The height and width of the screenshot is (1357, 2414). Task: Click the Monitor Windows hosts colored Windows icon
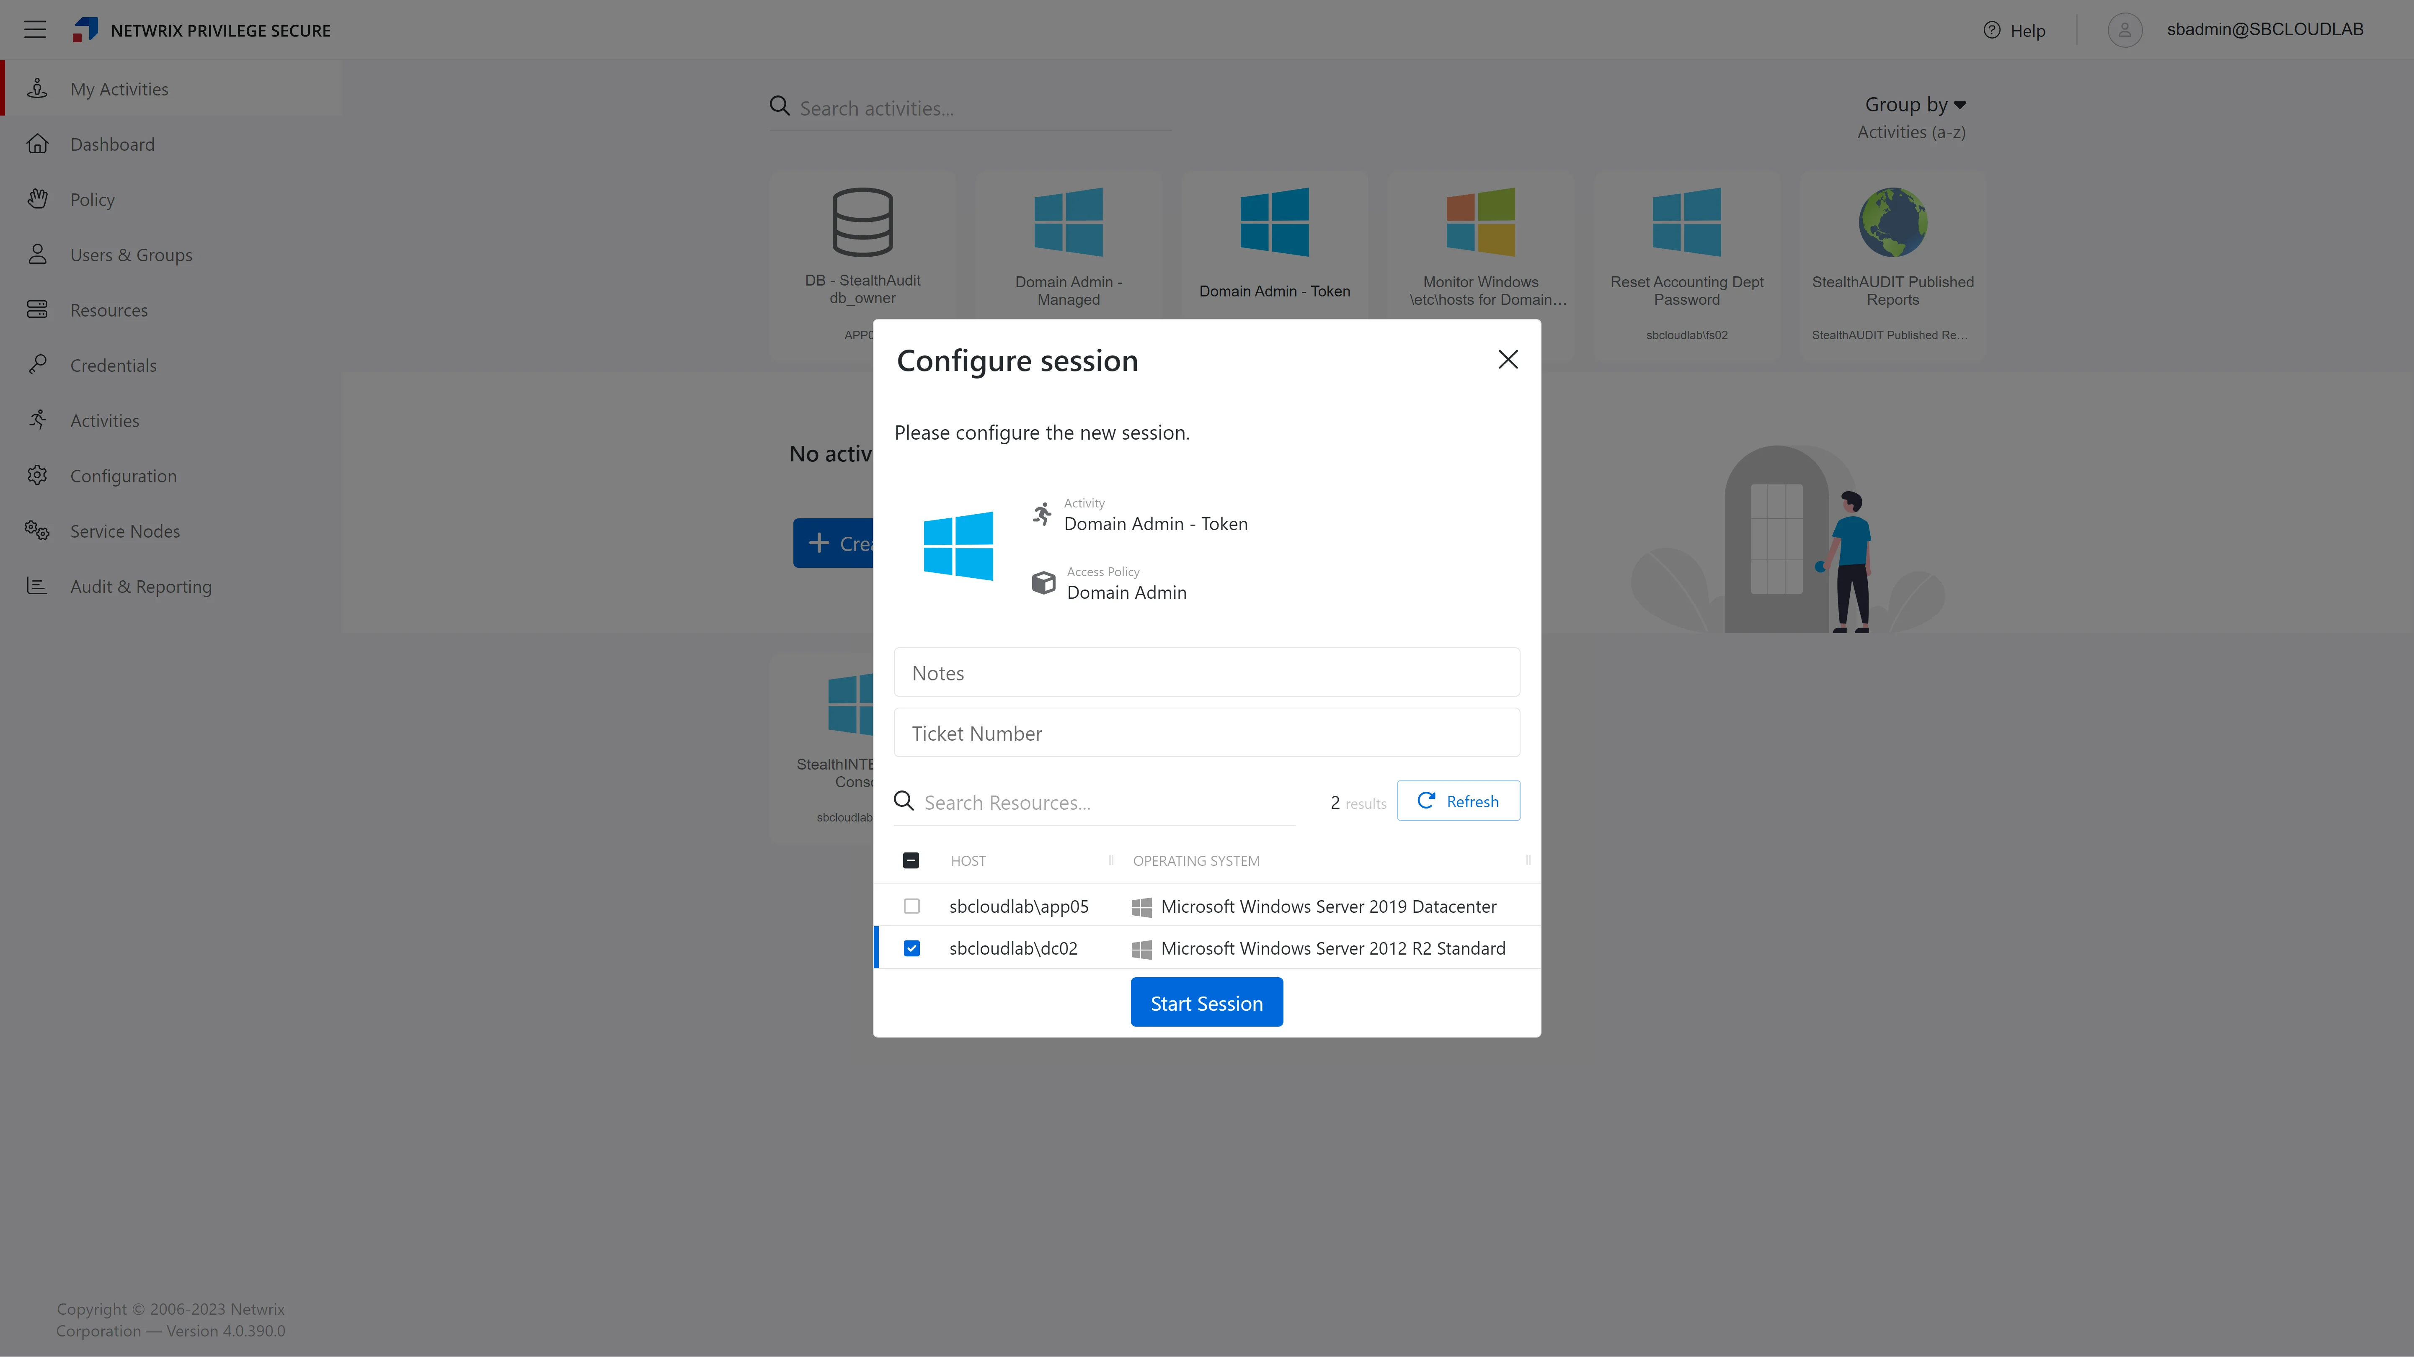(x=1481, y=222)
